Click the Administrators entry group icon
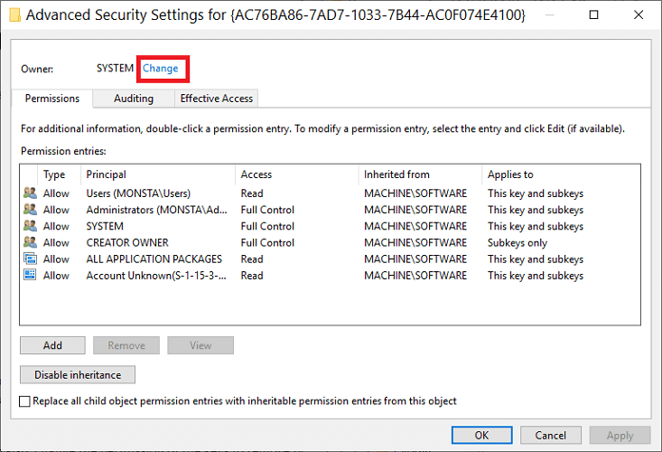Image resolution: width=662 pixels, height=452 pixels. (30, 210)
